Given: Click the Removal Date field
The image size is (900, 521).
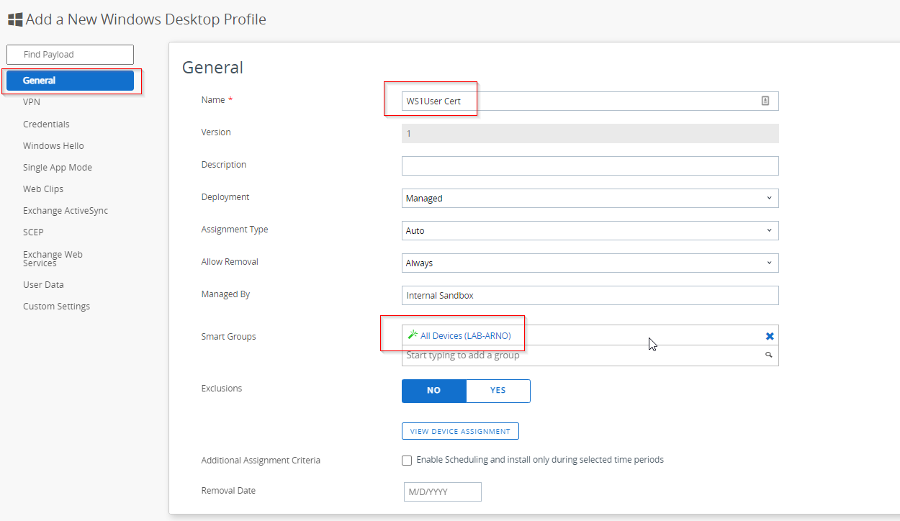Looking at the screenshot, I should (442, 491).
